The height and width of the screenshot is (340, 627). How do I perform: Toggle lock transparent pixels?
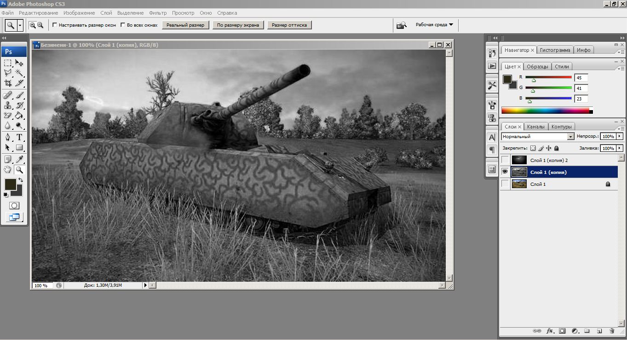coord(533,148)
